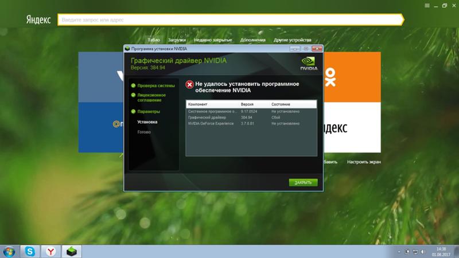This screenshot has height=258, width=459.
Task: Select the Системное программное row
Action: [x=251, y=111]
